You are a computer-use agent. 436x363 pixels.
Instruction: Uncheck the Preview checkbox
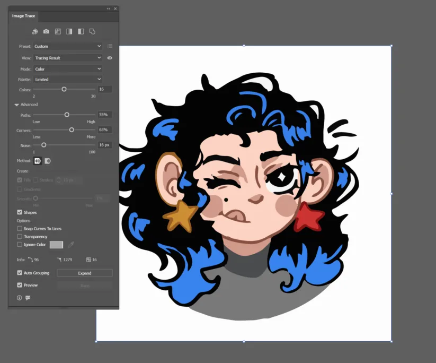[x=20, y=285]
